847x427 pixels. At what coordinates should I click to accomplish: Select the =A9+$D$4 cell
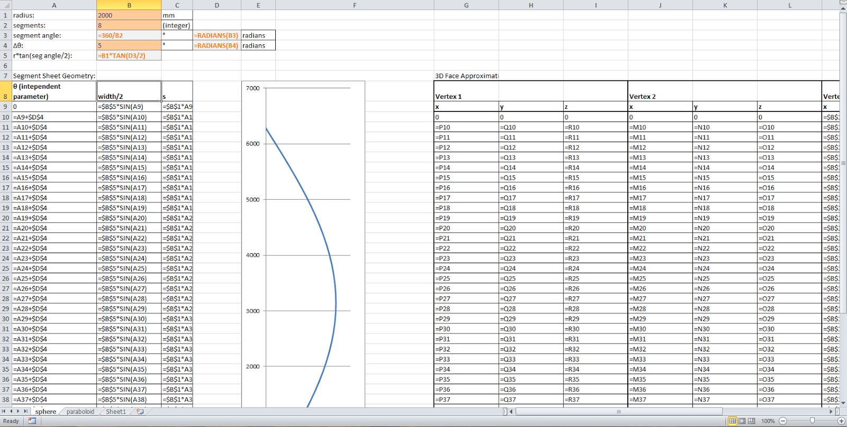(x=54, y=117)
